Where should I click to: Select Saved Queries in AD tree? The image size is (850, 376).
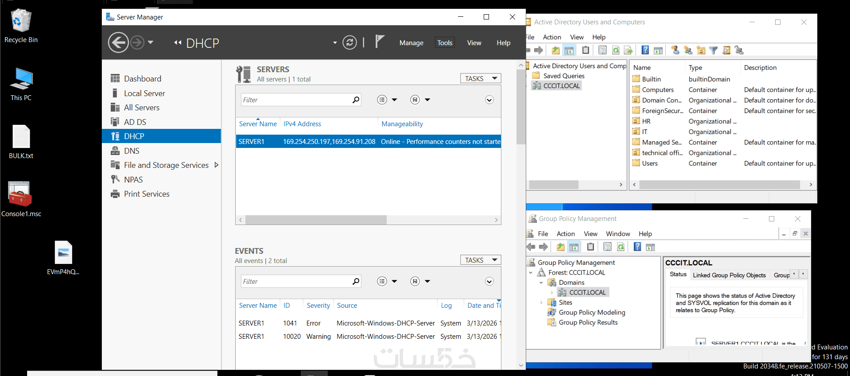coord(564,76)
